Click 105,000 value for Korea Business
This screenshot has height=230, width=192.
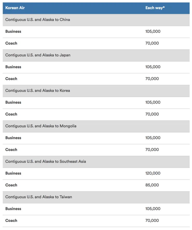[153, 102]
